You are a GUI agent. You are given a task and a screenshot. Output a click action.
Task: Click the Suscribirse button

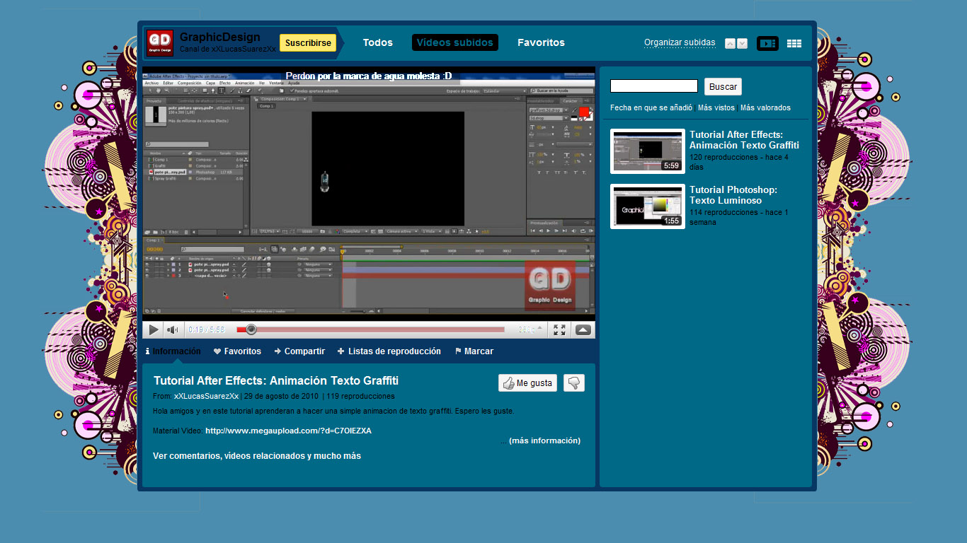308,43
